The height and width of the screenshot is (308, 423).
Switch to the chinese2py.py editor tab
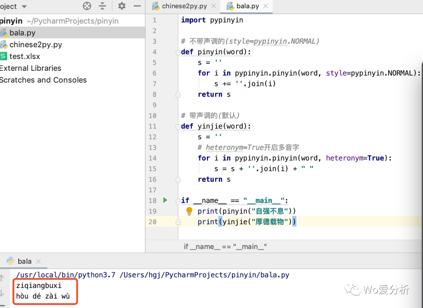[184, 6]
